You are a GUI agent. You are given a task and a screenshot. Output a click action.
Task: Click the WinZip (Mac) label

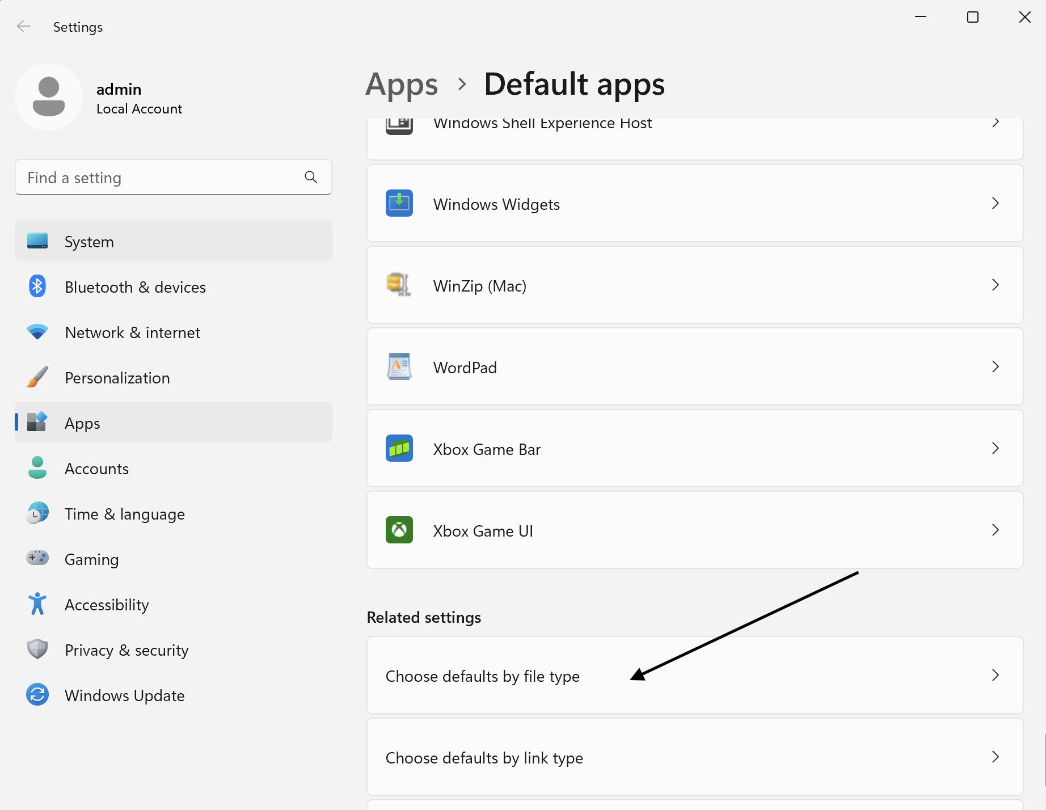[480, 286]
